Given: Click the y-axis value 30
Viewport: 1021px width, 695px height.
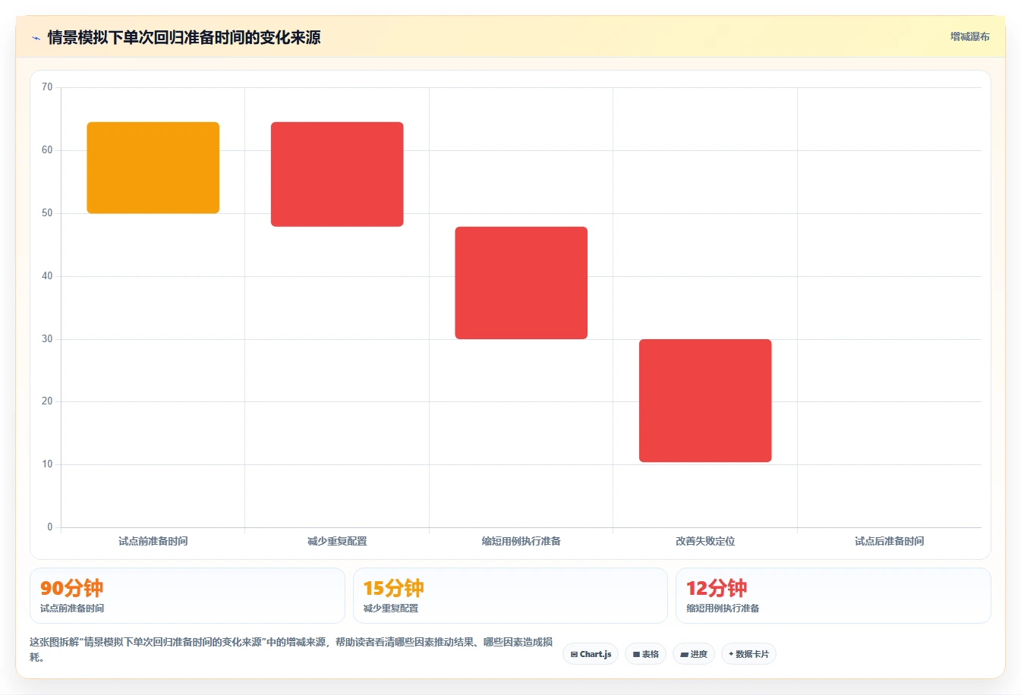Looking at the screenshot, I should click(x=47, y=339).
